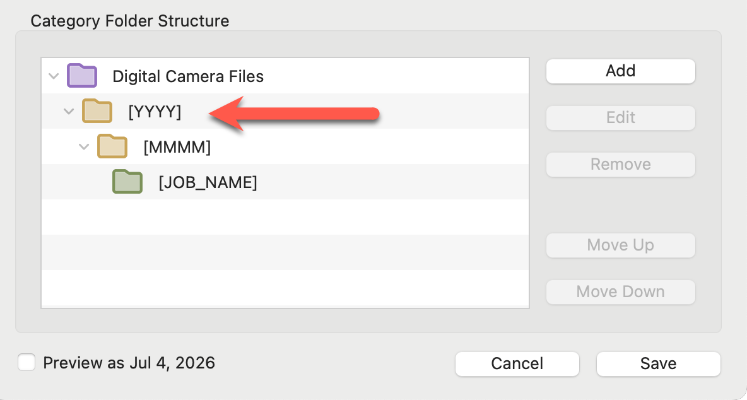Click the green [JOB_NAME] folder icon
Viewport: 747px width, 400px height.
coord(127,182)
